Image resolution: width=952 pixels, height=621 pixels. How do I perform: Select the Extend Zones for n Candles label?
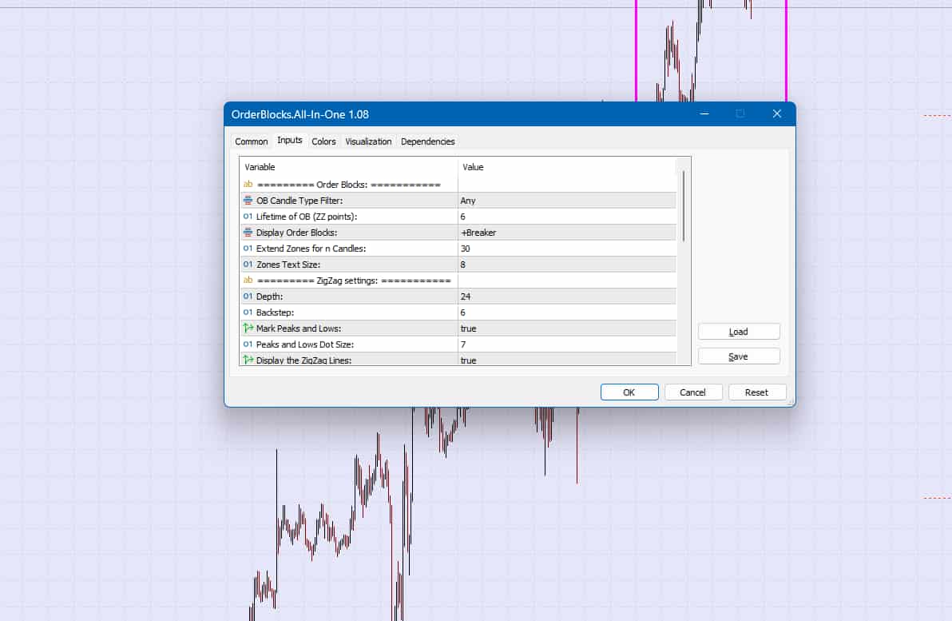click(x=311, y=249)
